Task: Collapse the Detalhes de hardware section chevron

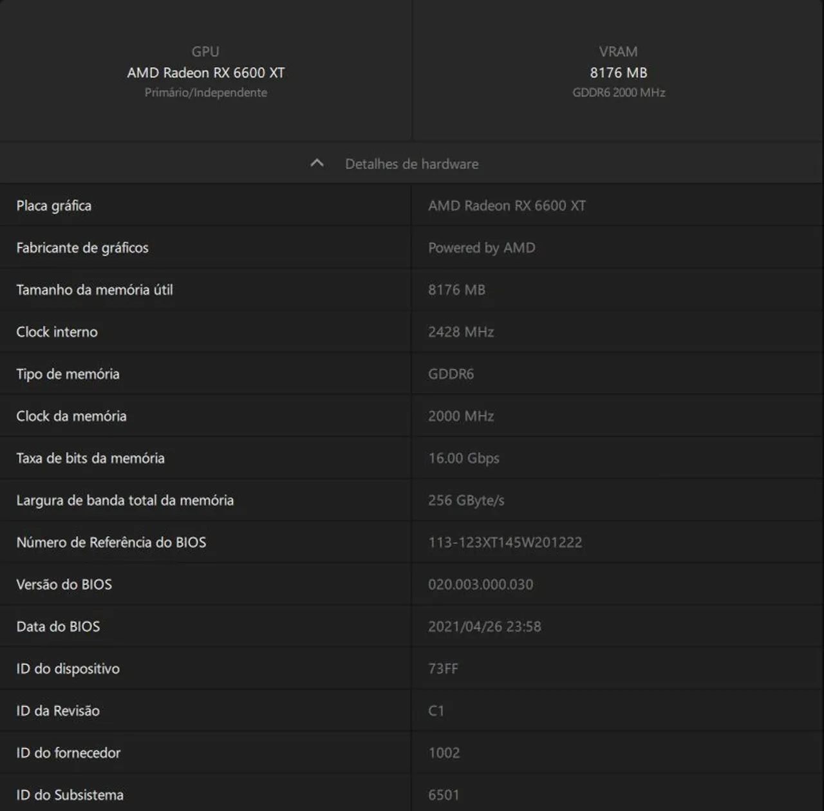Action: (317, 163)
